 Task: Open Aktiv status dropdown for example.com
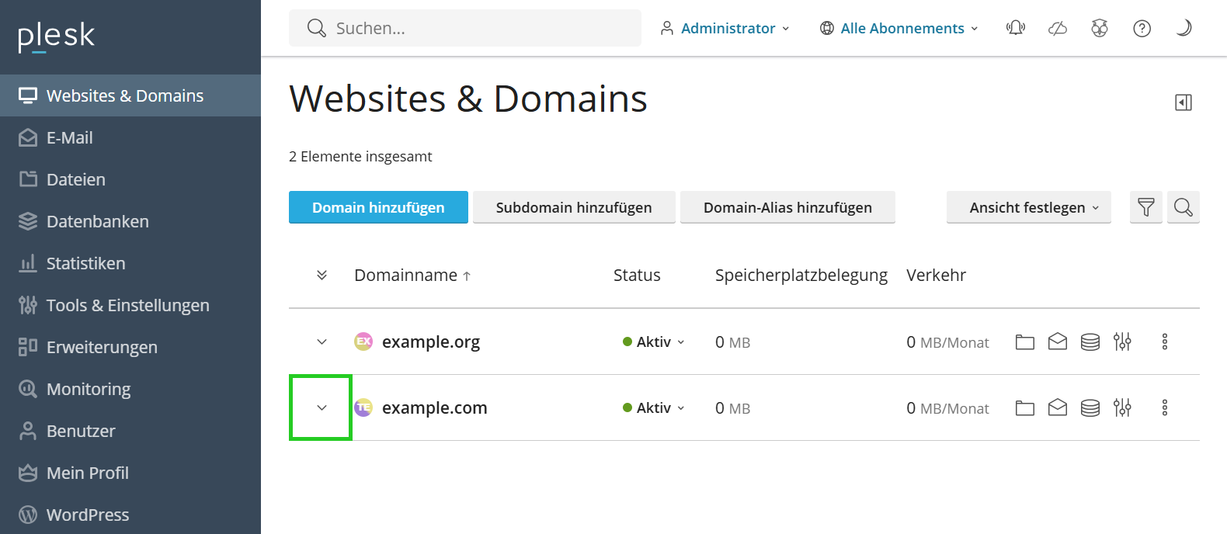[x=654, y=408]
